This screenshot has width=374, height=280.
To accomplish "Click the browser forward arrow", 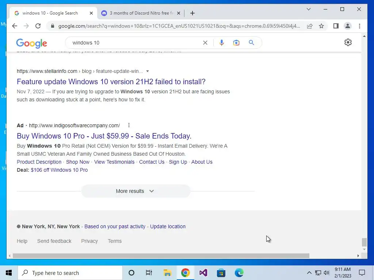I will click(x=26, y=26).
